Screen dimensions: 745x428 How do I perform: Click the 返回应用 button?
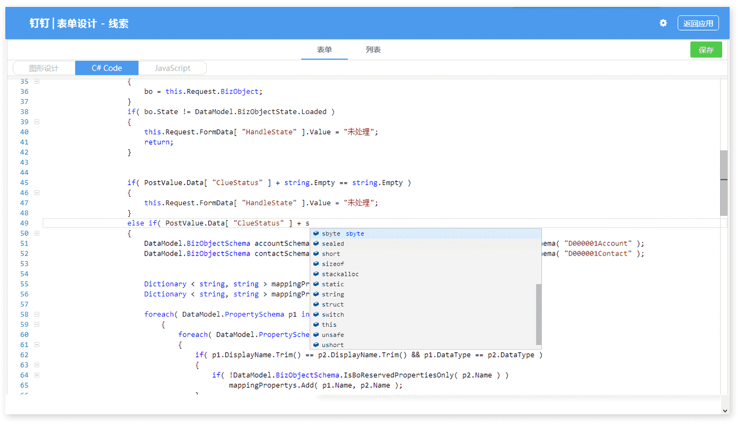(698, 23)
